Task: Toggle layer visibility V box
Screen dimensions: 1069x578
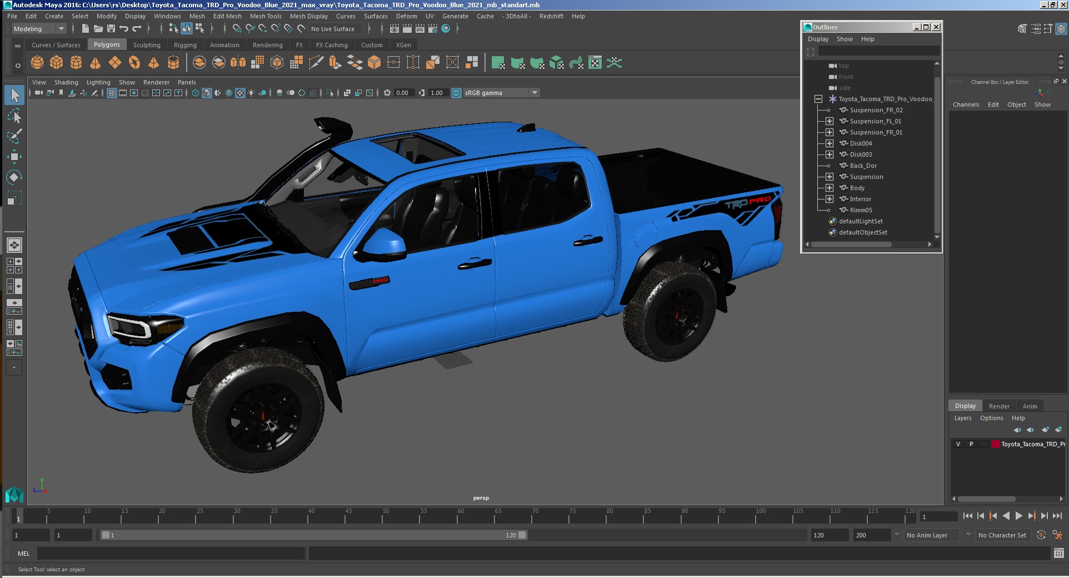Action: click(958, 444)
